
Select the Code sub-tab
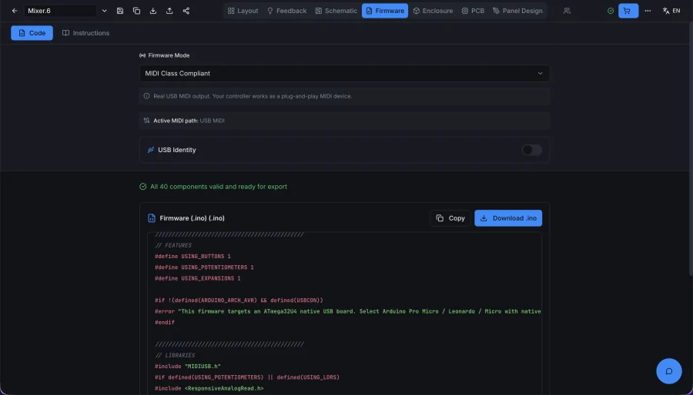click(32, 33)
